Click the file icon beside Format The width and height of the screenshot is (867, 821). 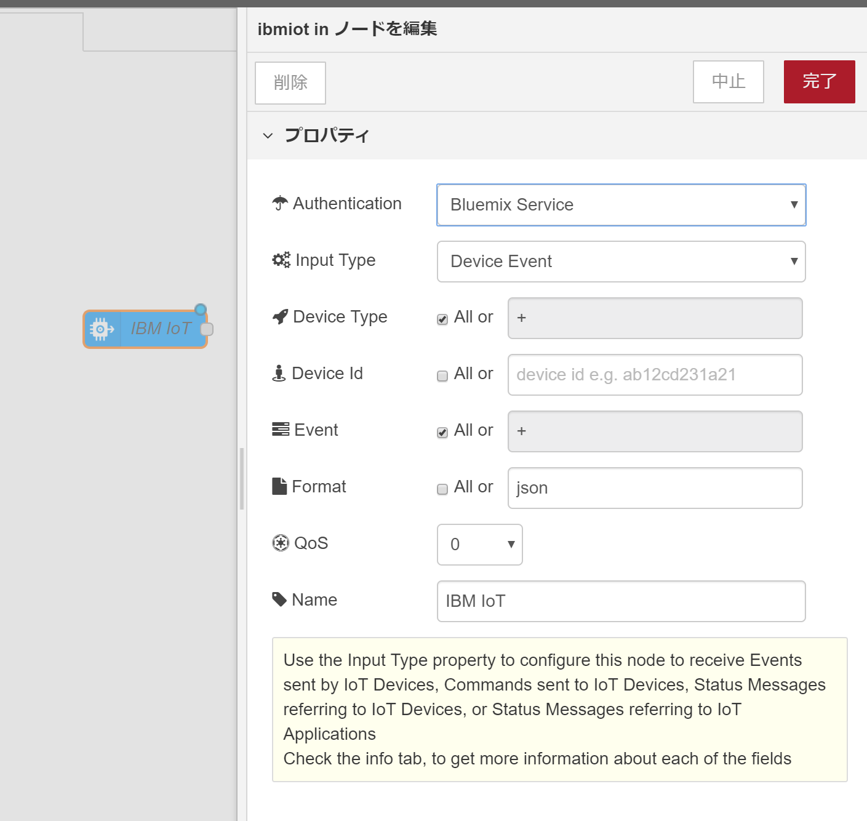(279, 486)
